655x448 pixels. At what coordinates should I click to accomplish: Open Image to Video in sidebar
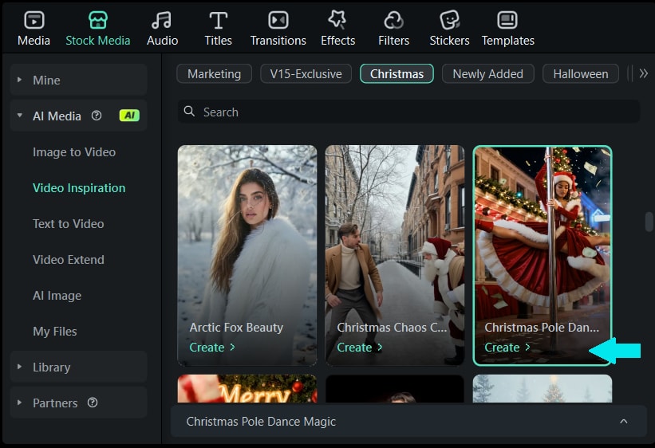74,152
